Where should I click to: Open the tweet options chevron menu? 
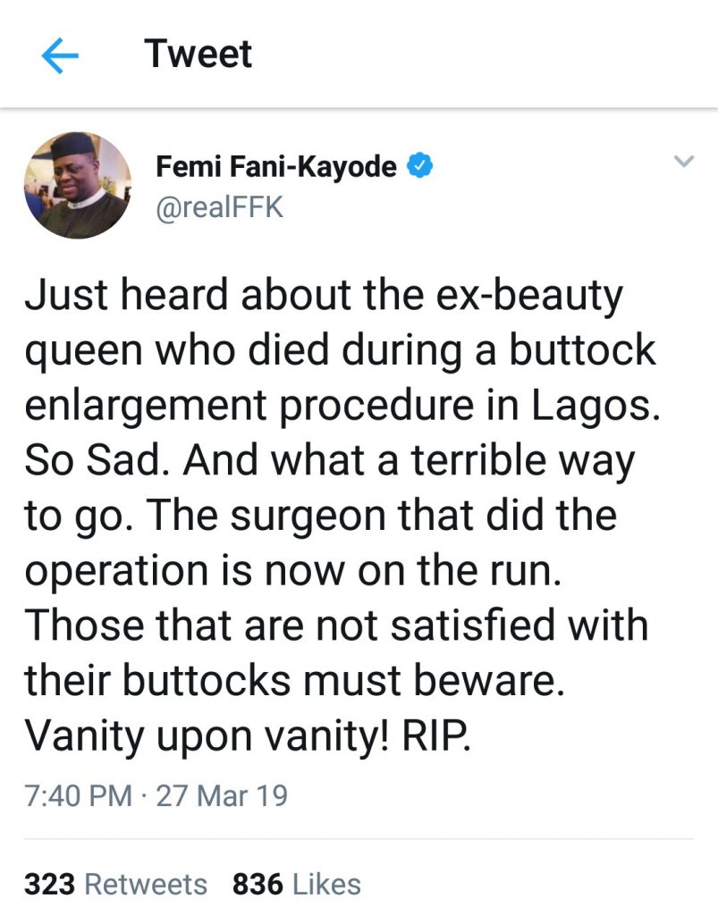point(683,163)
